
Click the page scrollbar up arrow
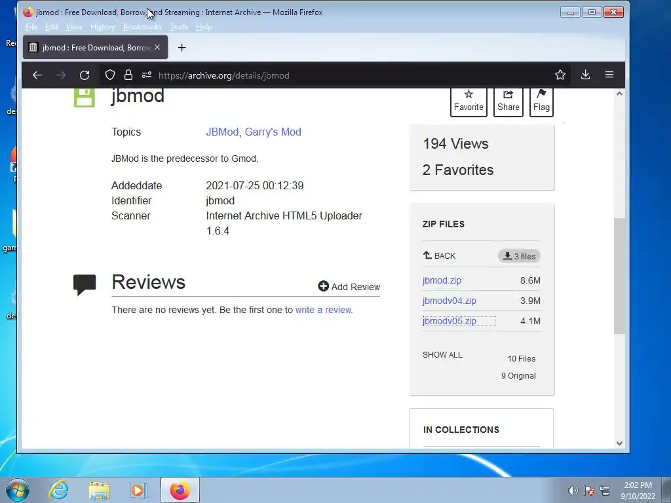619,94
